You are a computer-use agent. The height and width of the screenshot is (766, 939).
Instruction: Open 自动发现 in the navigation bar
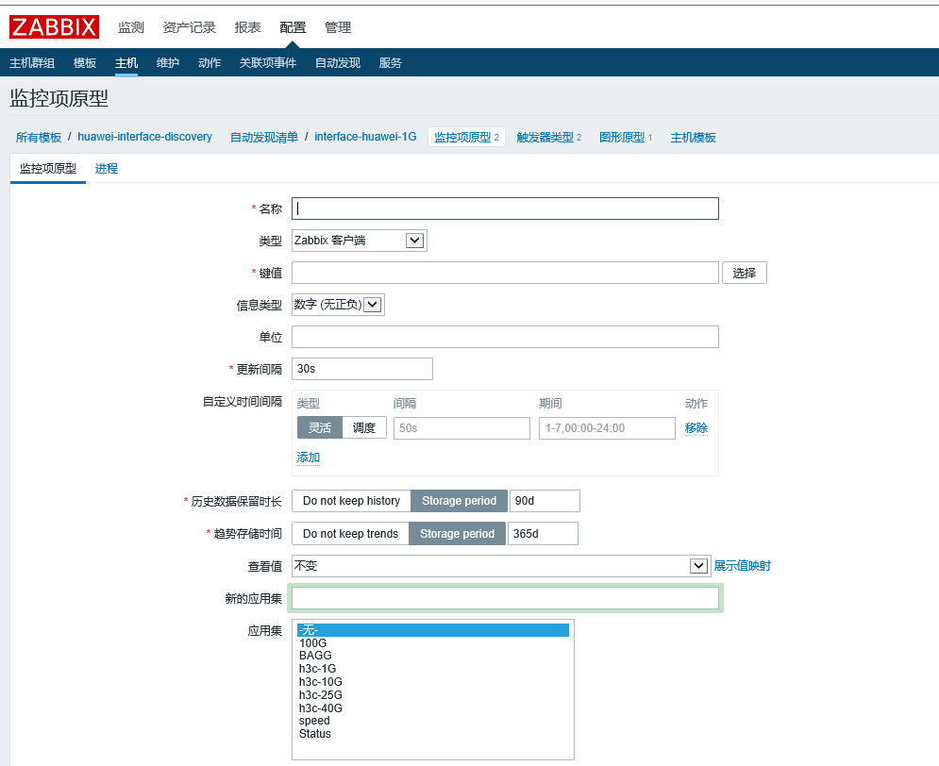(339, 62)
